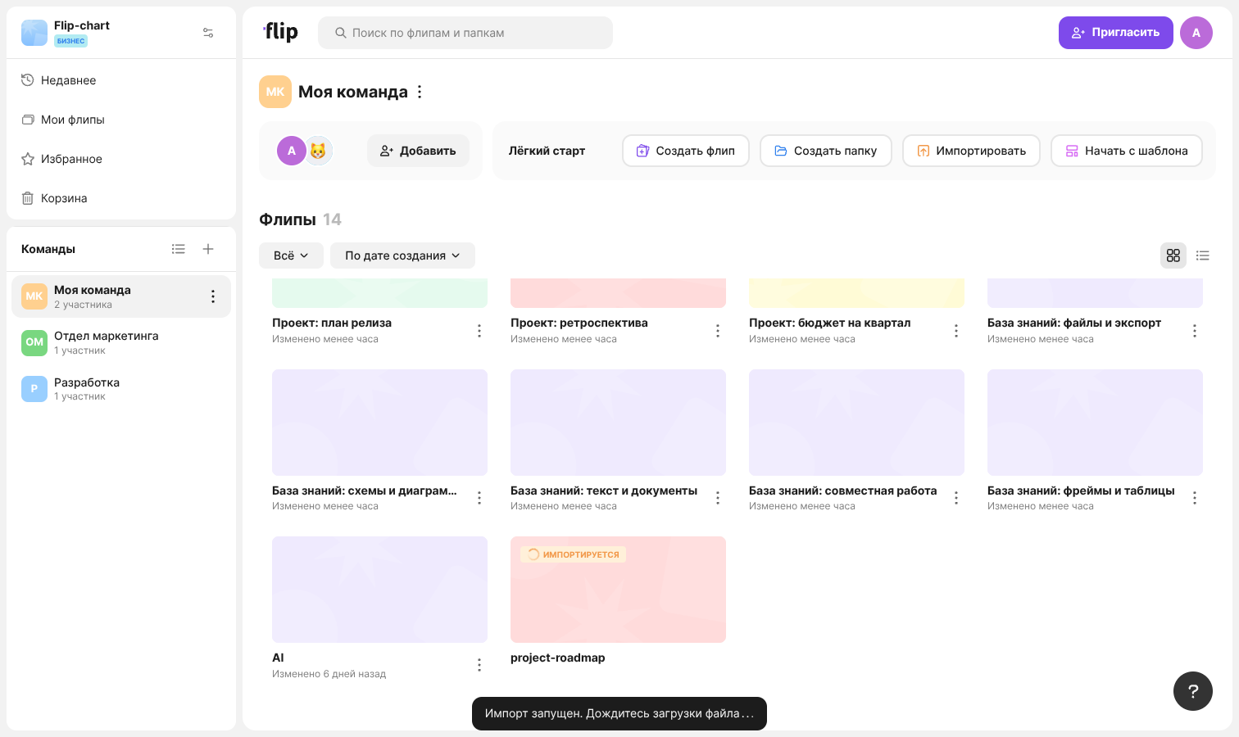Open the Всё filter dropdown
The height and width of the screenshot is (737, 1239).
pyautogui.click(x=291, y=255)
